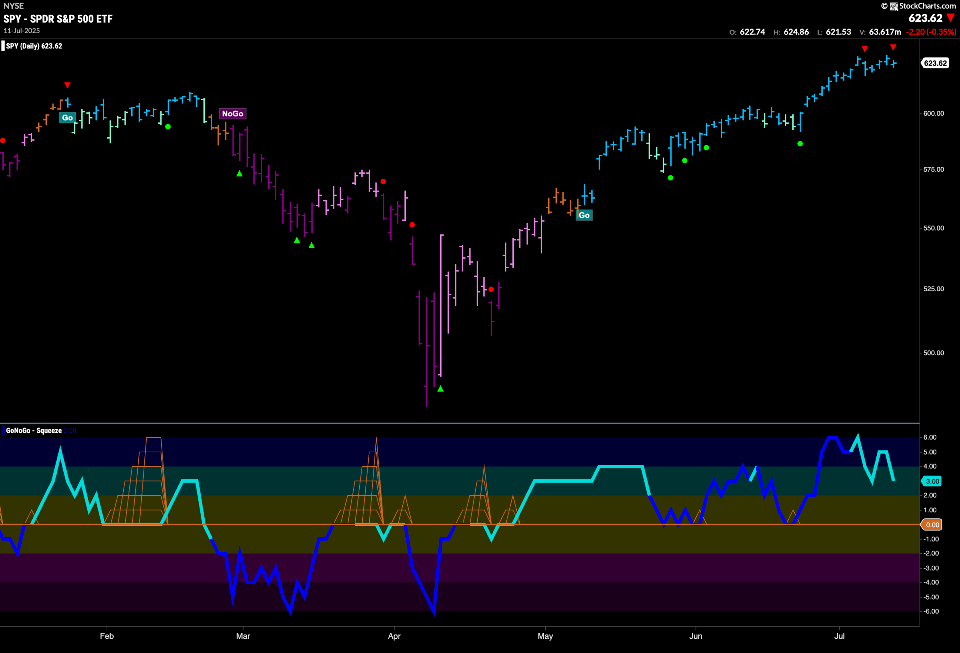Viewport: 960px width, 653px height.
Task: Select the Jul label on the time axis
Action: 839,636
